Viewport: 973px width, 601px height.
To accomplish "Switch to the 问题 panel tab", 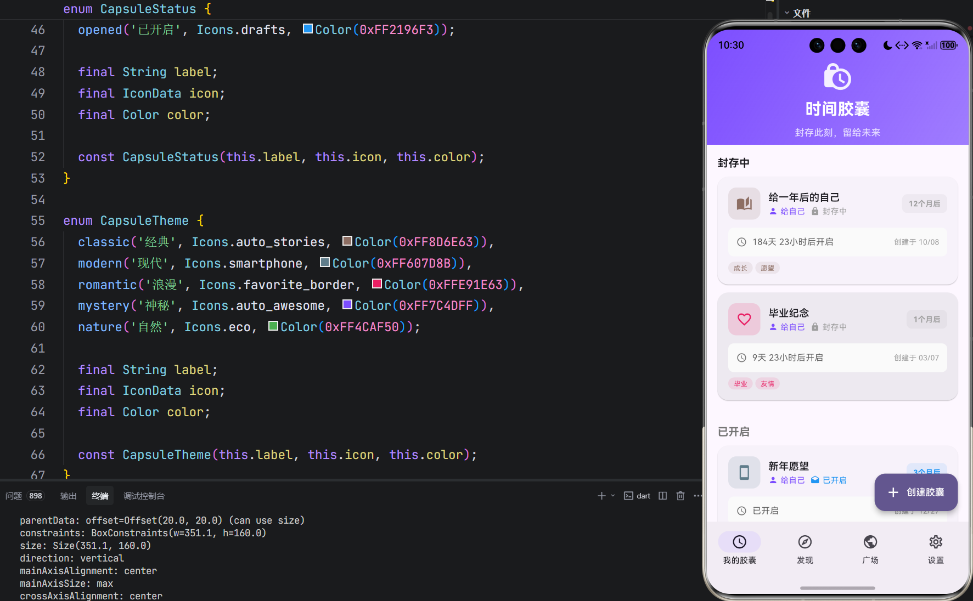I will coord(14,496).
